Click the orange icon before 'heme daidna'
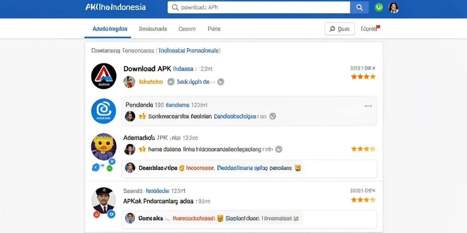This screenshot has height=233, width=467. [143, 149]
